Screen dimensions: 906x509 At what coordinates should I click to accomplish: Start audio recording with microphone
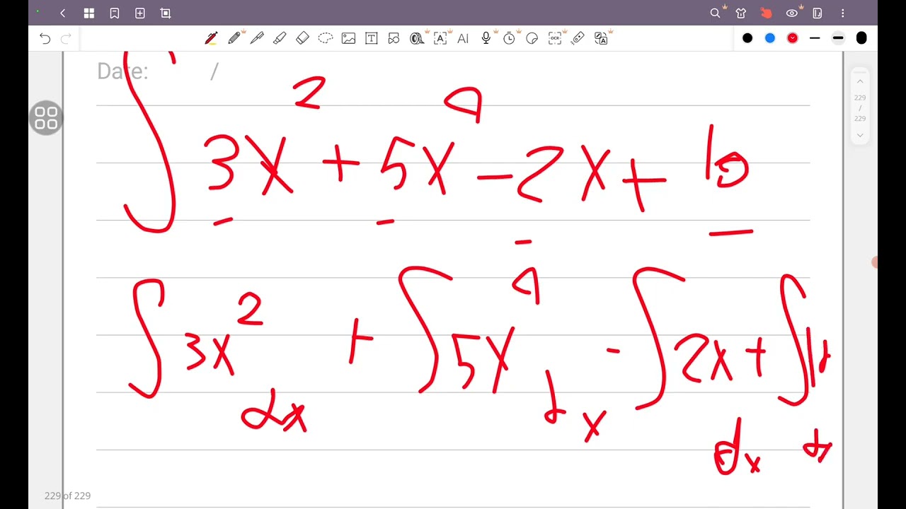point(486,38)
